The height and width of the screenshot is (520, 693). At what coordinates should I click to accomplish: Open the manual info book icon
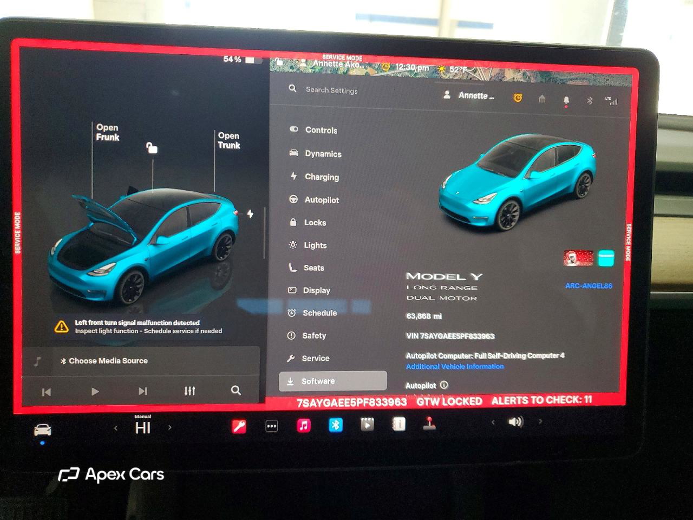click(x=399, y=424)
